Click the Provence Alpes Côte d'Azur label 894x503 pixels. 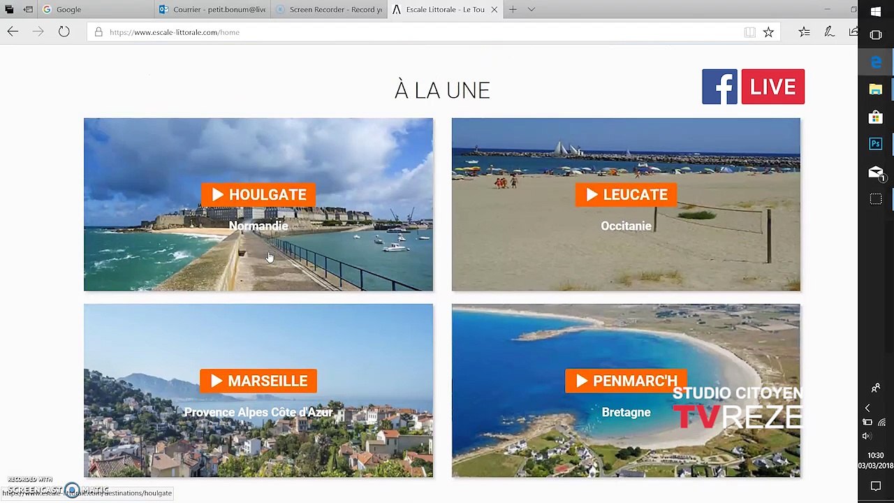point(258,412)
